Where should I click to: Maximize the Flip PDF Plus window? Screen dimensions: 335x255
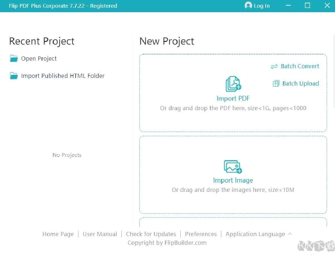pyautogui.click(x=307, y=5)
